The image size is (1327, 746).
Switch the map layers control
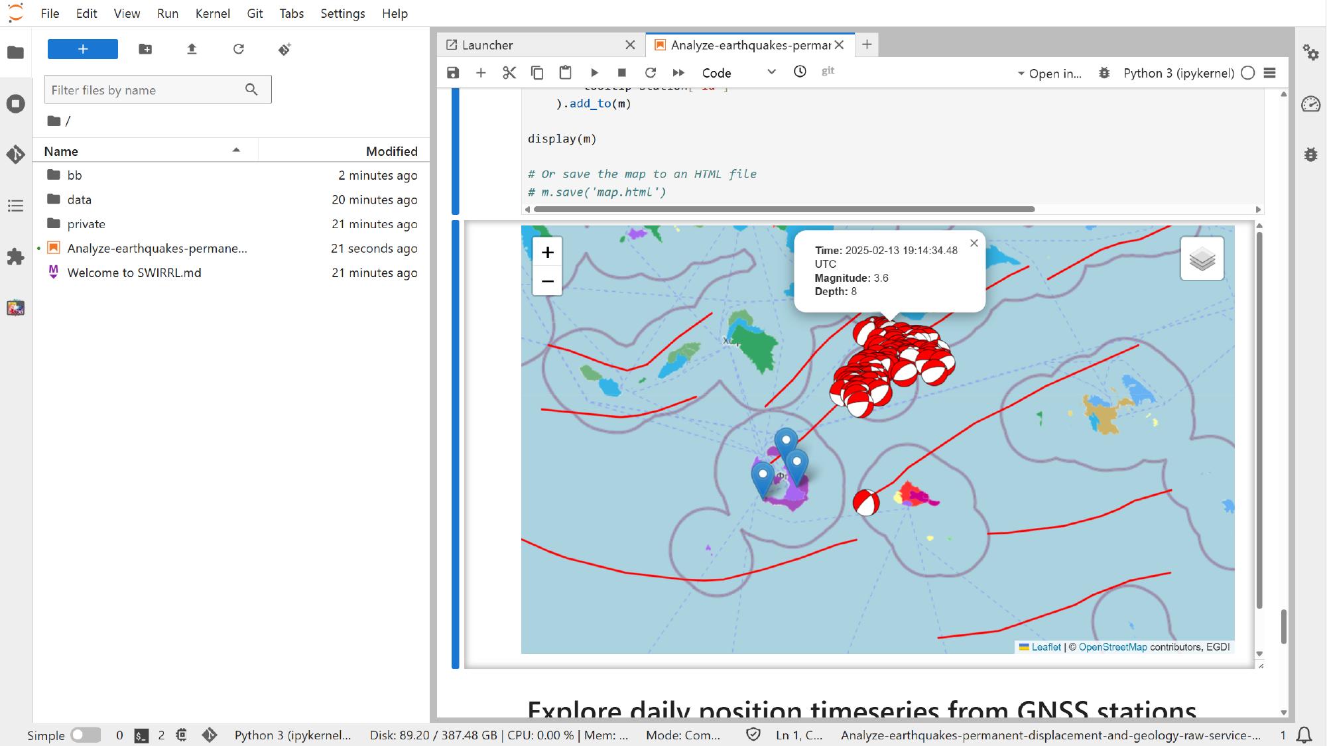(1202, 259)
